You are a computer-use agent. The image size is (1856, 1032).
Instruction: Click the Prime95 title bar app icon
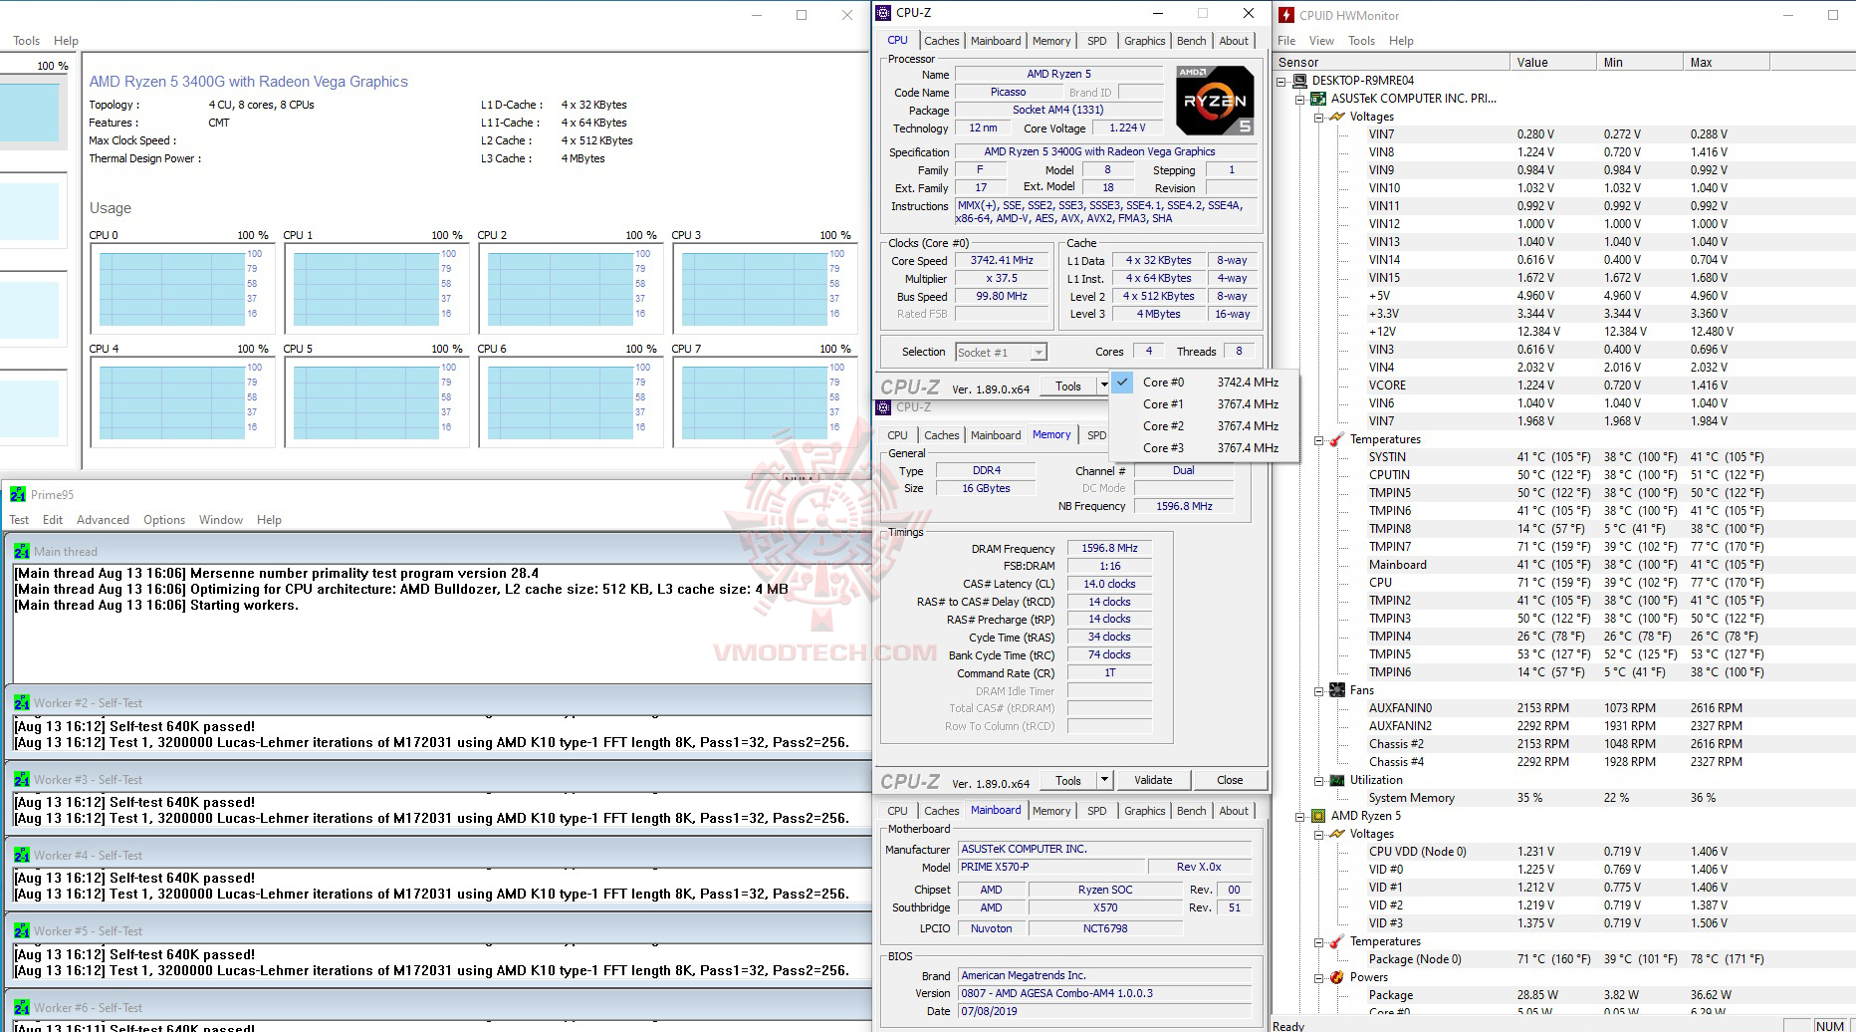coord(18,494)
